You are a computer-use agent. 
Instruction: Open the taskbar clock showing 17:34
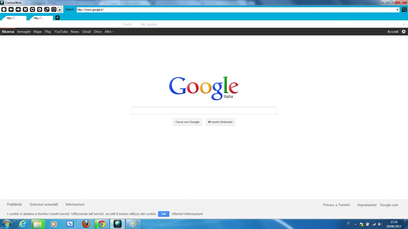point(394,224)
